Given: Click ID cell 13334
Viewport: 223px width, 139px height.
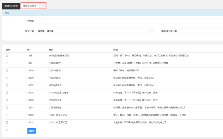Looking at the screenshot, I should point(31,108).
